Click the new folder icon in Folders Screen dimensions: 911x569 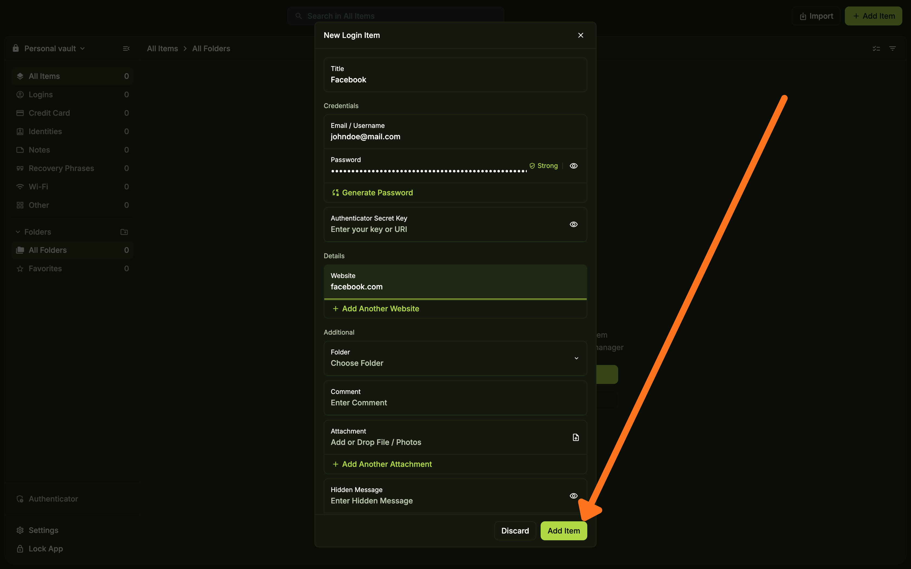click(x=124, y=232)
